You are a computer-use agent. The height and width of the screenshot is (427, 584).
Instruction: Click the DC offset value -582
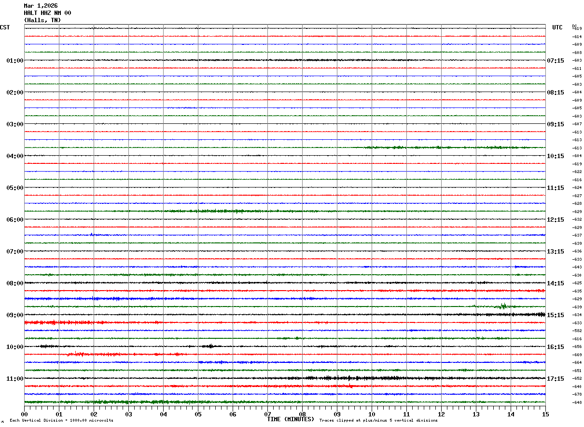pos(577,331)
